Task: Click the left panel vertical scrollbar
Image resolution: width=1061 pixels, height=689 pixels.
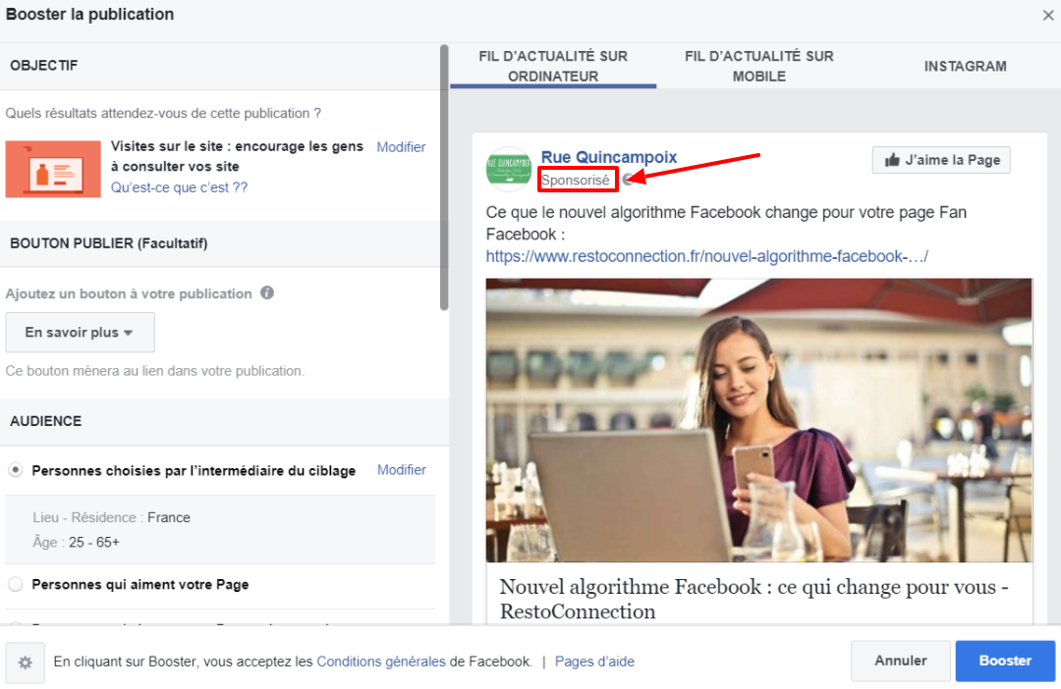Action: (444, 177)
